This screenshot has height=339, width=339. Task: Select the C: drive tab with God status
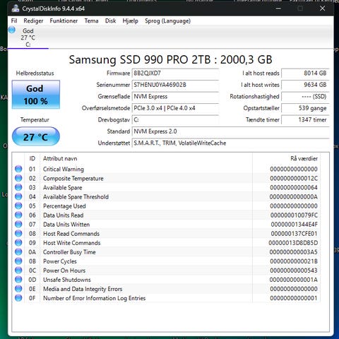pyautogui.click(x=28, y=37)
